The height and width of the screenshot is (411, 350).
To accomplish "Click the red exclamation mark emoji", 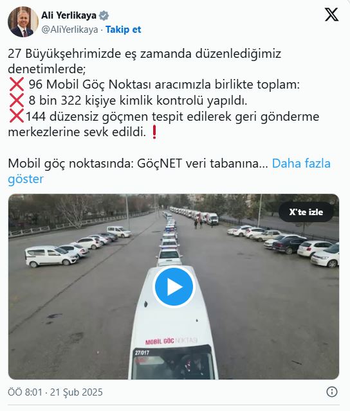I will click(154, 132).
